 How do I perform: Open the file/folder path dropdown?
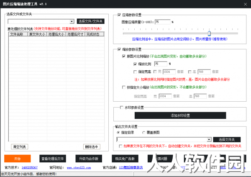pos(72,21)
